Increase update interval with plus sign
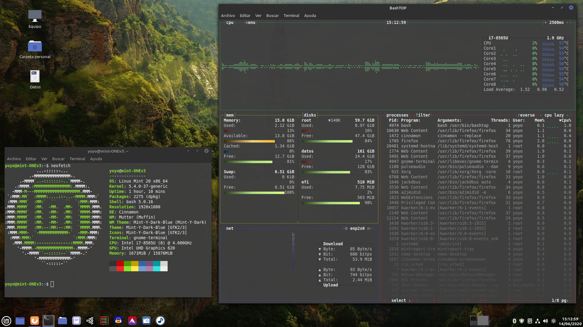Viewport: 583px width, 327px height. point(546,22)
